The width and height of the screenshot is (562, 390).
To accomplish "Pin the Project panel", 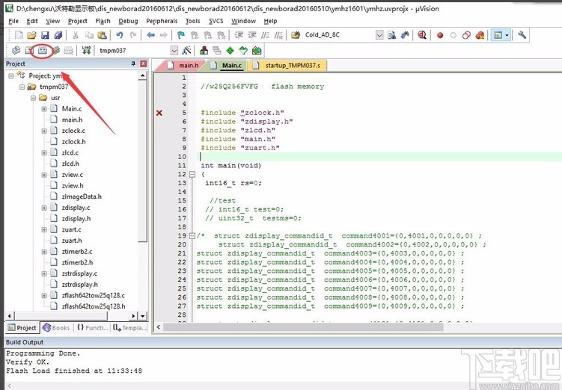I will pos(133,64).
